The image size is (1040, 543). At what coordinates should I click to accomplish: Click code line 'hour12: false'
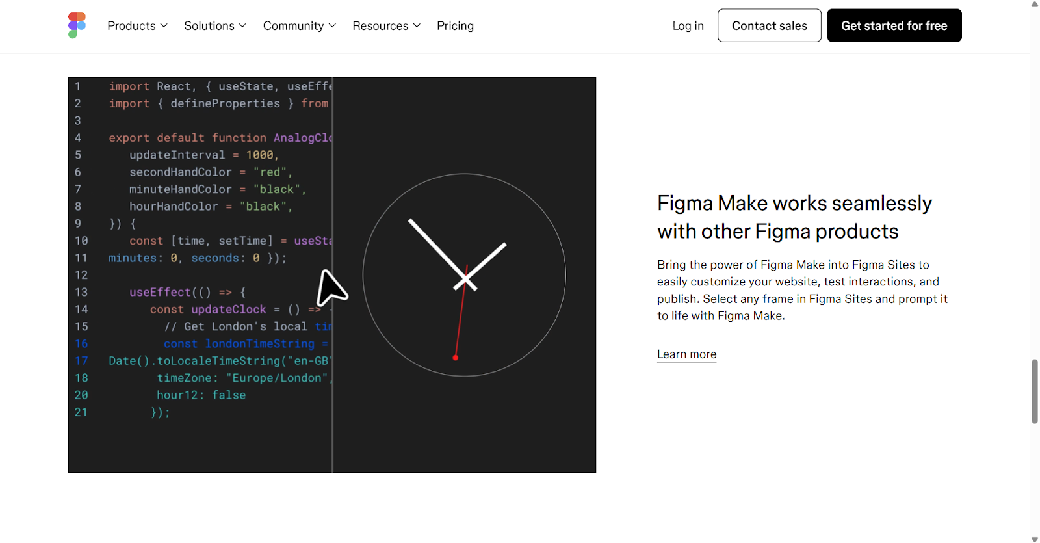click(x=201, y=395)
